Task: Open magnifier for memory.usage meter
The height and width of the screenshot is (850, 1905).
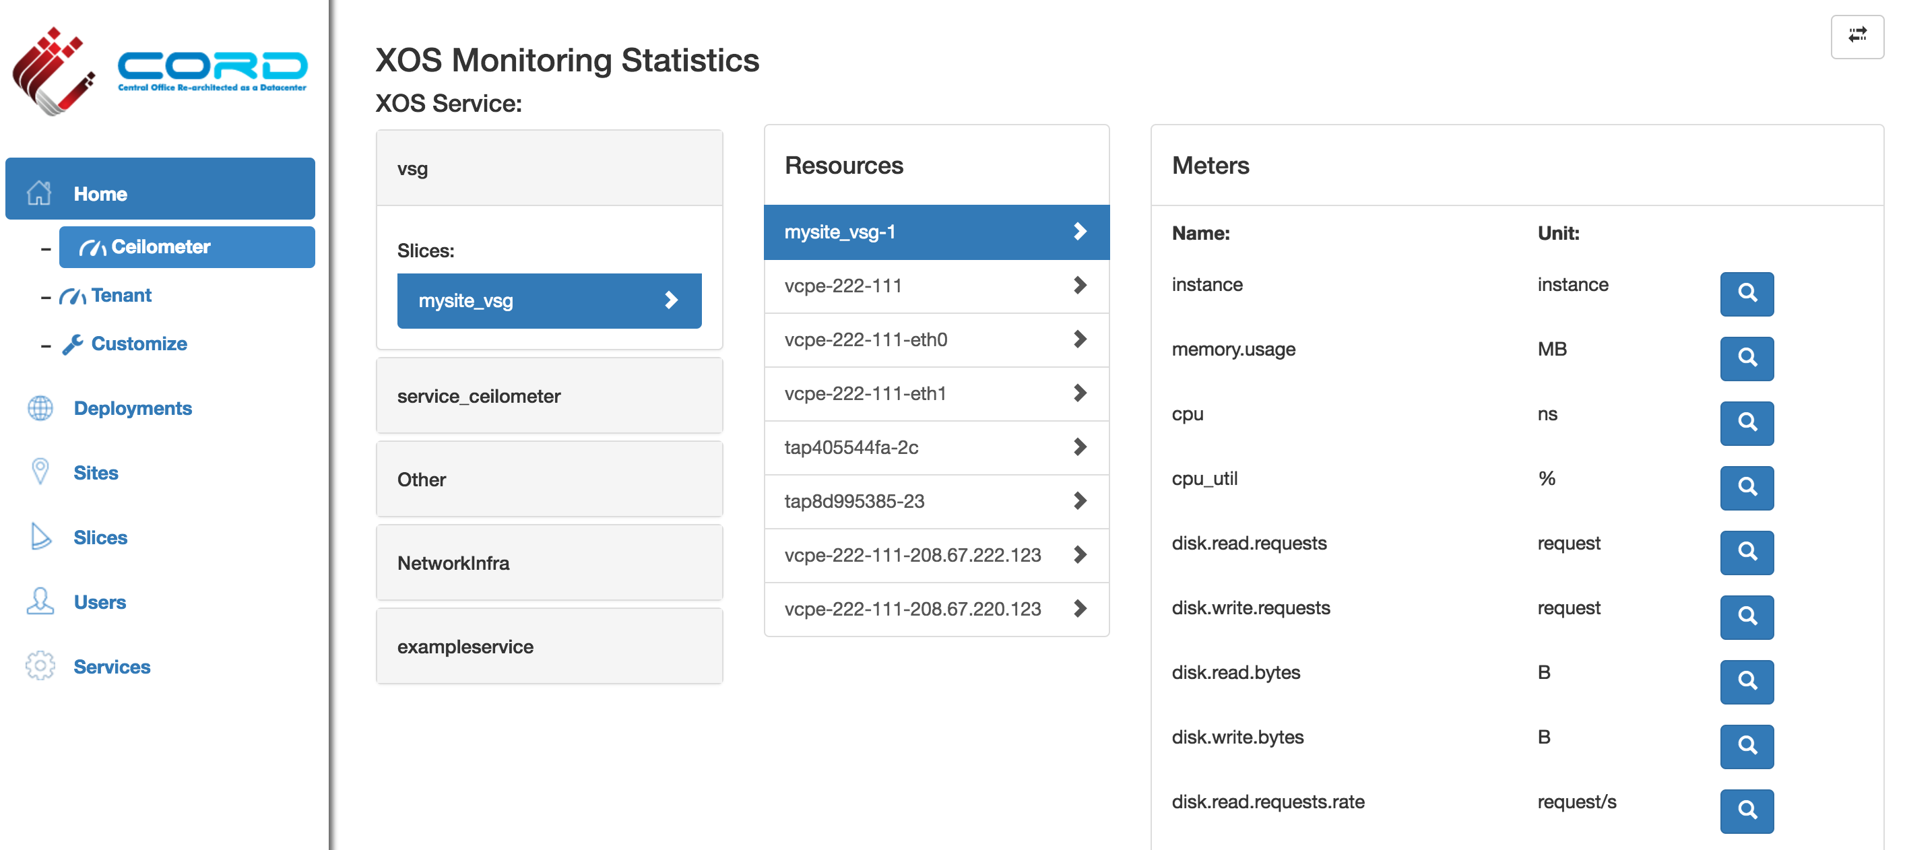Action: click(x=1746, y=358)
